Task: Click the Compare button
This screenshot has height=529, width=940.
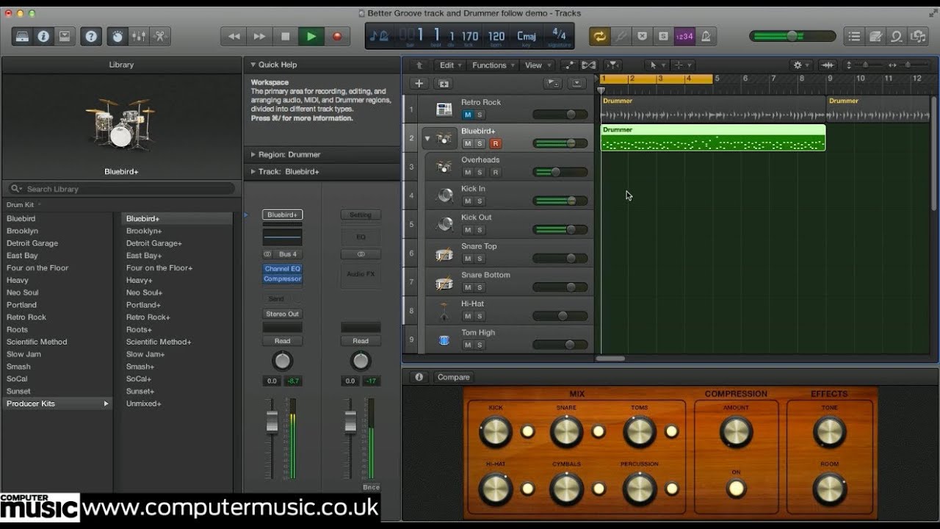Action: [453, 377]
